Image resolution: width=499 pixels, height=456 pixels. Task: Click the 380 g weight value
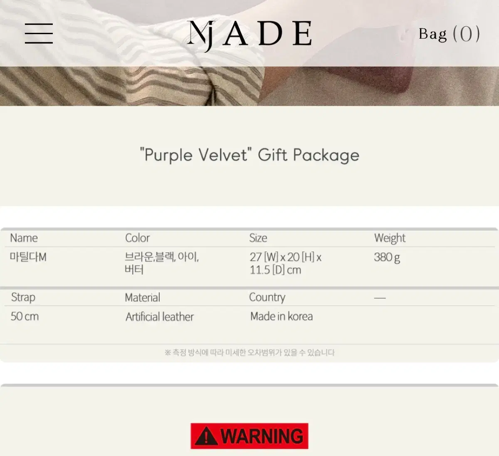(x=387, y=257)
